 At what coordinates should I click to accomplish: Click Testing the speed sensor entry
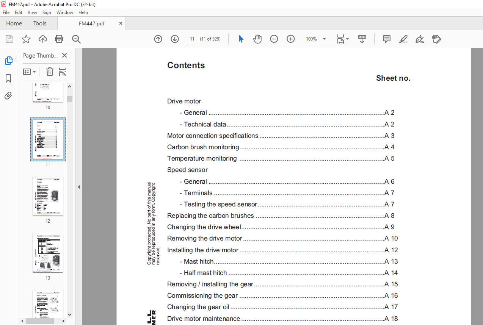tap(287, 204)
